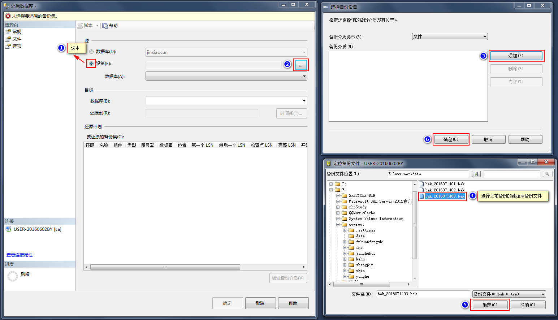
Task: Open the 查看连接属性 link
Action: (x=20, y=255)
